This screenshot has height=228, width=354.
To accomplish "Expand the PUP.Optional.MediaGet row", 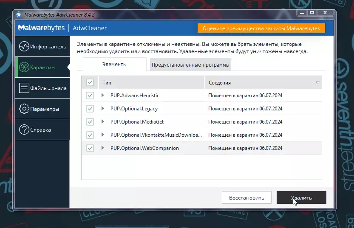I will click(103, 122).
